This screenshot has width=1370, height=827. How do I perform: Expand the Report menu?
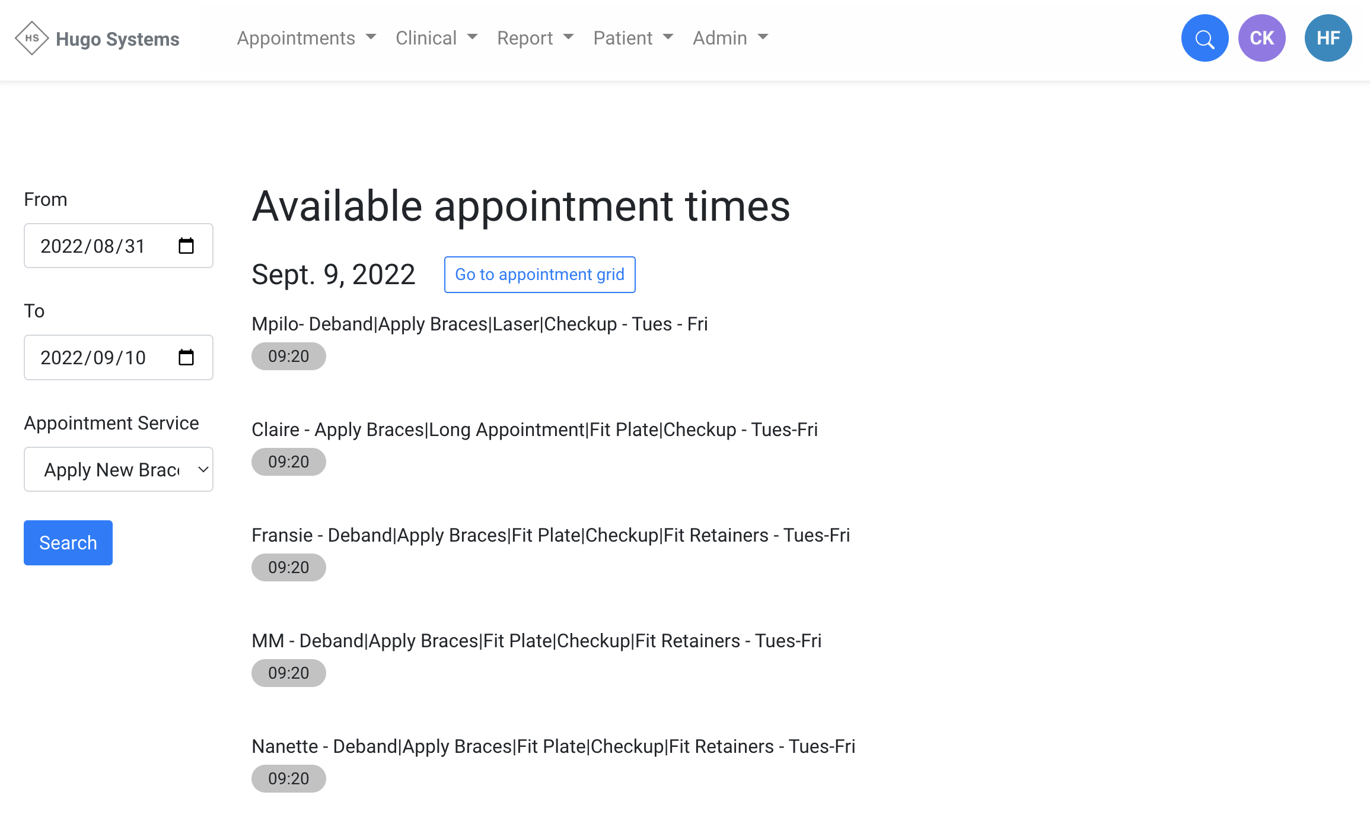pos(535,39)
